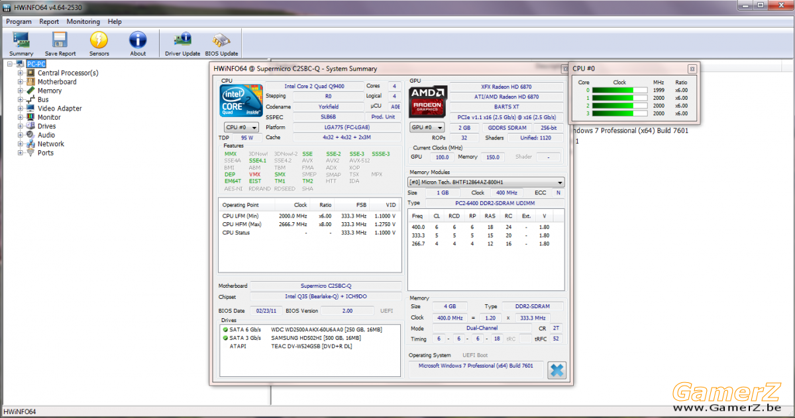
Task: Expand the Central Processor(s) branch
Action: click(x=21, y=73)
